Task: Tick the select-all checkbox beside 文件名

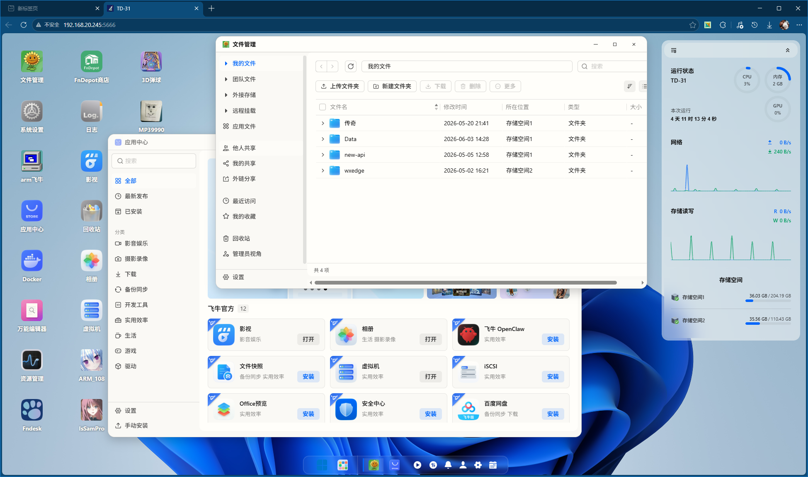Action: pyautogui.click(x=323, y=107)
